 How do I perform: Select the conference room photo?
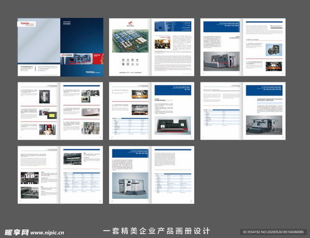(162, 44)
